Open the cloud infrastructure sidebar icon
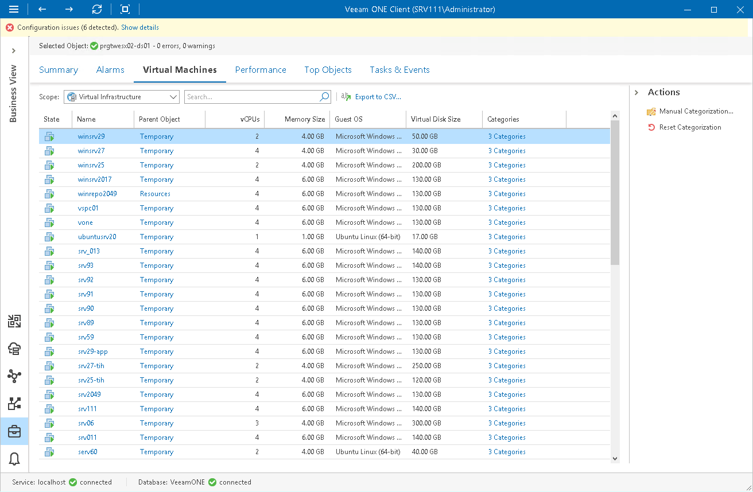Viewport: 753px width, 492px height. [x=14, y=349]
